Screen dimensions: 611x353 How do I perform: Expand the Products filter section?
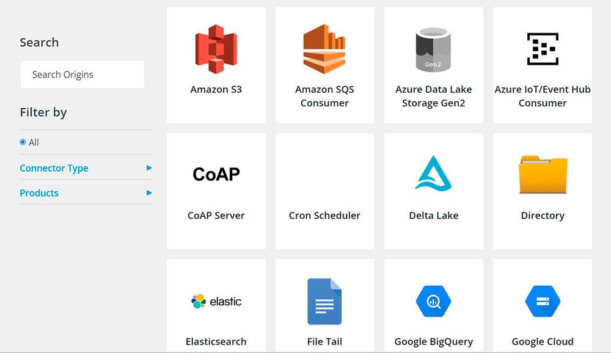(x=39, y=192)
